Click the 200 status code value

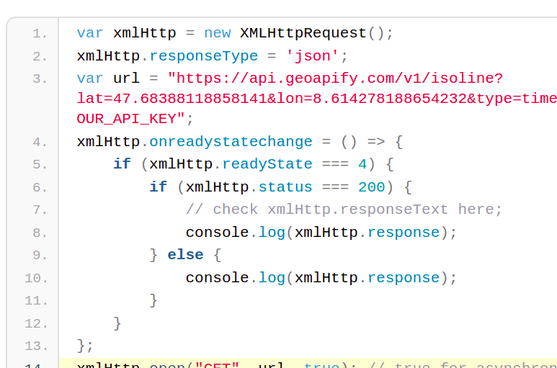coord(371,187)
